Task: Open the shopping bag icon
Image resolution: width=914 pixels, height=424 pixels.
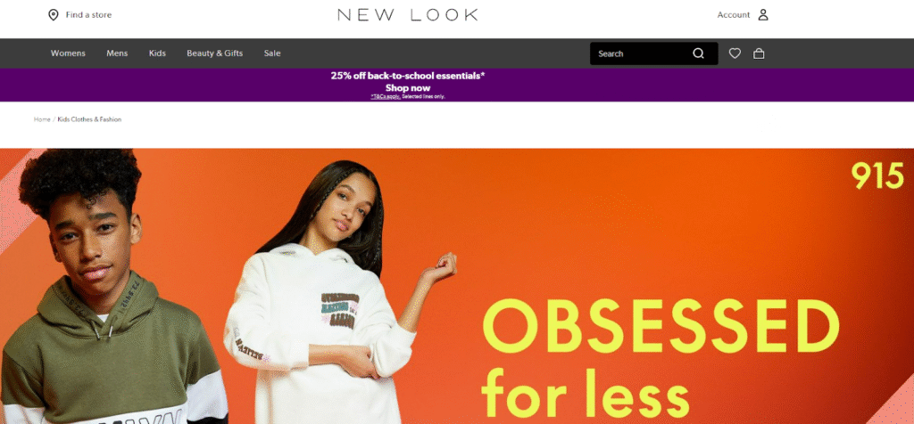Action: click(759, 53)
